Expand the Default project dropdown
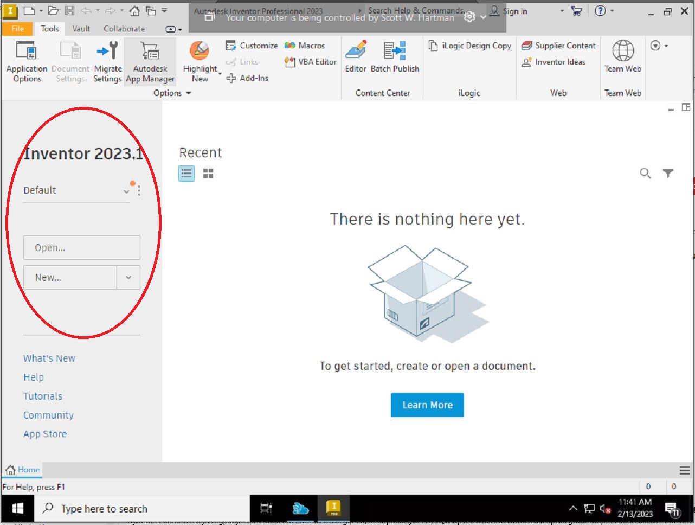Image resolution: width=695 pixels, height=525 pixels. pyautogui.click(x=126, y=190)
